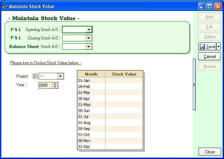Click the Save floppy disk icon
224x159 pixels.
pos(202,47)
